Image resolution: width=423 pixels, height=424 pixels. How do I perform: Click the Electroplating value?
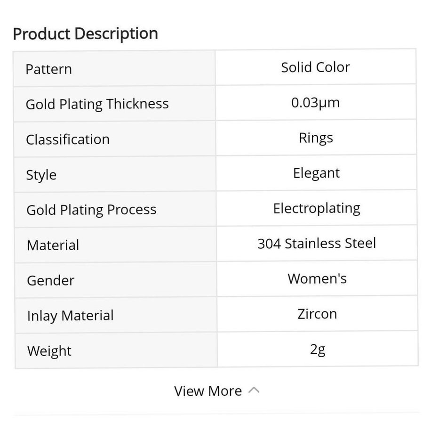point(317,208)
